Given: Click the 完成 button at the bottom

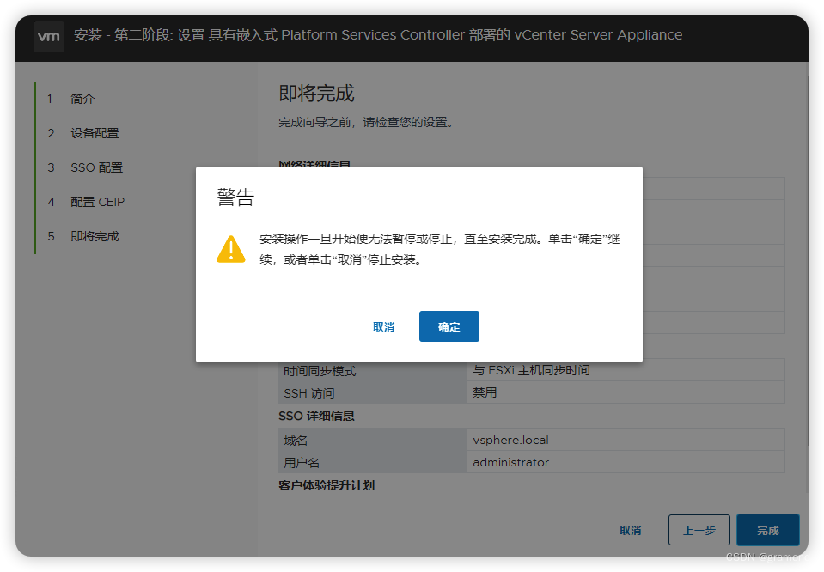Looking at the screenshot, I should pos(768,530).
